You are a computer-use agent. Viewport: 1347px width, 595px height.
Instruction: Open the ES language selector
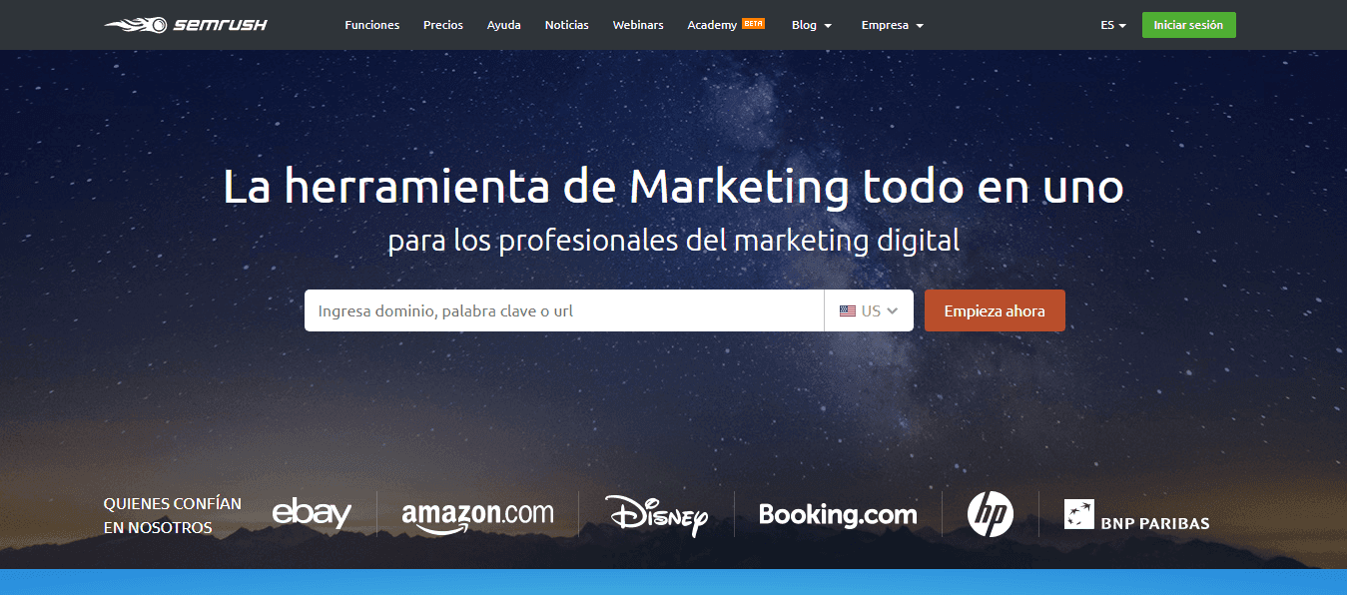(x=1113, y=25)
